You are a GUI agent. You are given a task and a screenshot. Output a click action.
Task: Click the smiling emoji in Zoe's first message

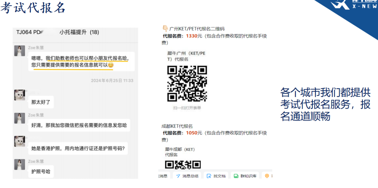point(111,65)
